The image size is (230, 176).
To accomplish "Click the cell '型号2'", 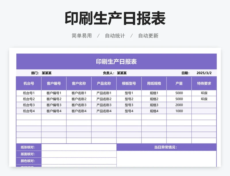I will pos(129,99).
